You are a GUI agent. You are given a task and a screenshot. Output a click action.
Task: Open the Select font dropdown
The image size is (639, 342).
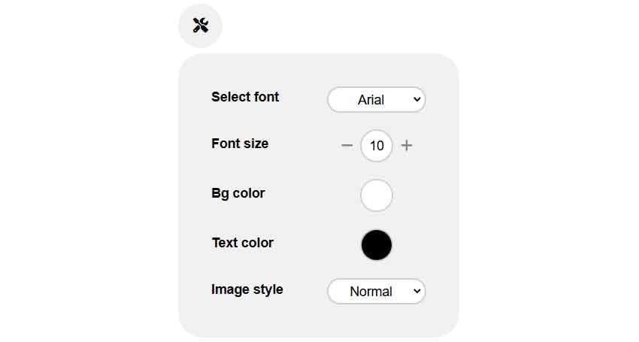pos(376,99)
